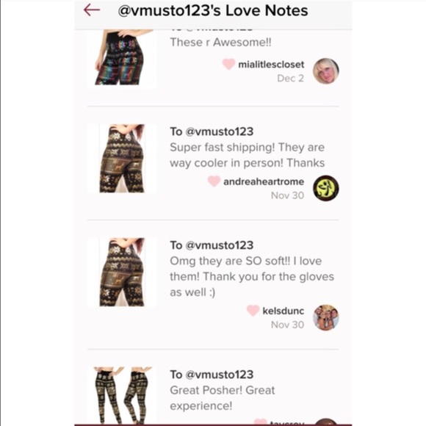Screen dimensions: 426x426
Task: Tap the heart beside mialitlescloset
Action: click(x=228, y=64)
